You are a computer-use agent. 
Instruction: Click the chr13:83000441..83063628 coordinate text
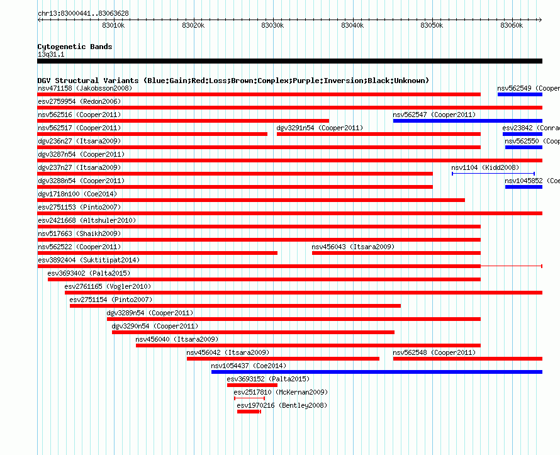83,14
